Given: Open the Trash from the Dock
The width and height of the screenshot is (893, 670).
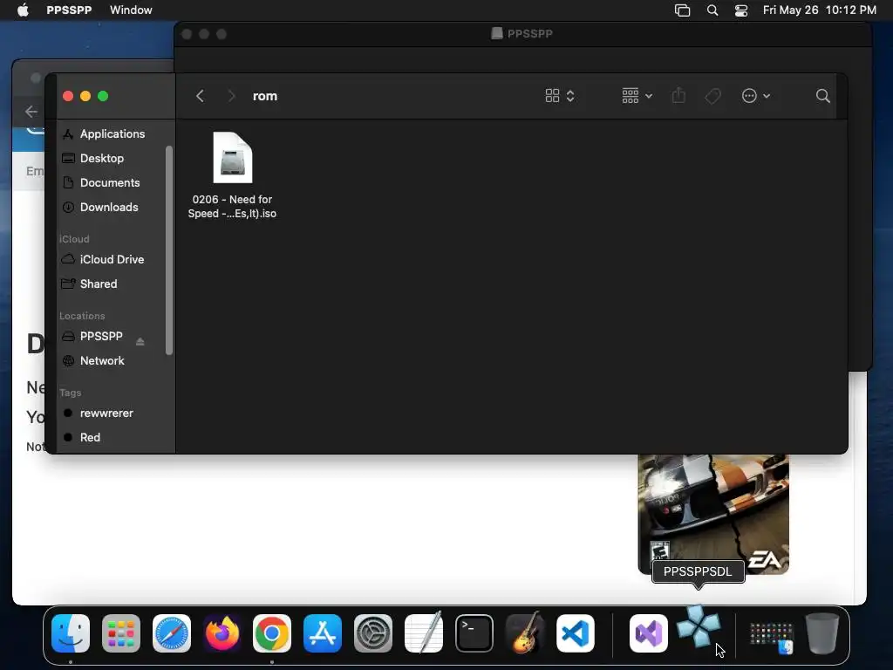Looking at the screenshot, I should click(x=822, y=633).
